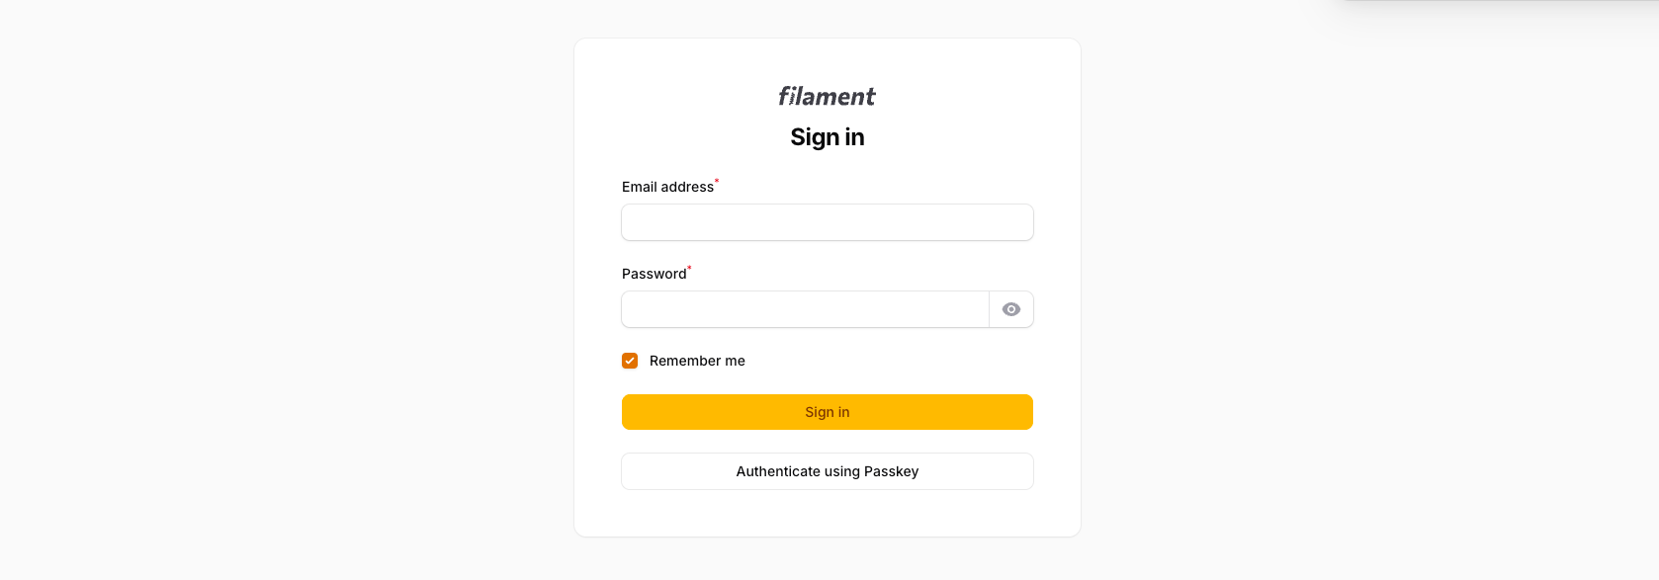Click the filament wordmark above Sign in
Viewport: 1659px width, 580px height.
827,96
